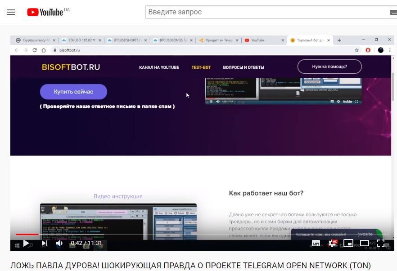
Task: Open the jivosite chat widget
Action: click(337, 234)
